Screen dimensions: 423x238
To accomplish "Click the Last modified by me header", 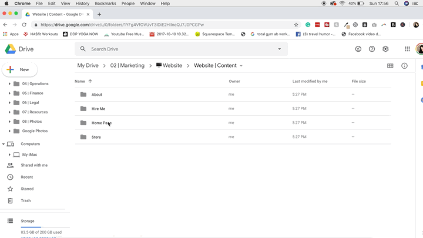I will 310,81.
